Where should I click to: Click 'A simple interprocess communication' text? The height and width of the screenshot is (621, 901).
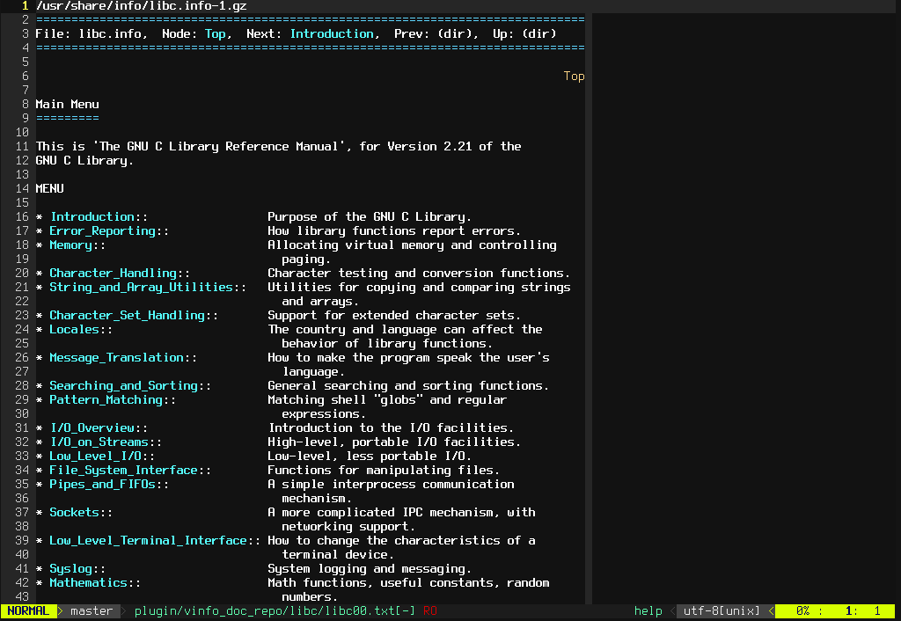click(391, 485)
